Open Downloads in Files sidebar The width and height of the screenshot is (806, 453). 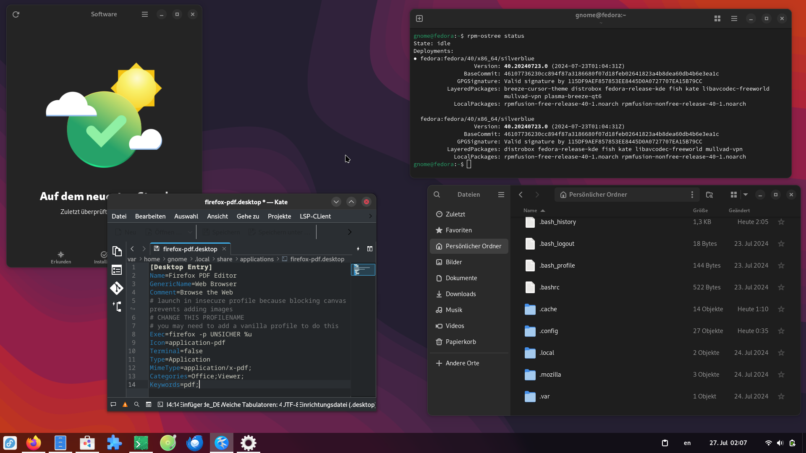(x=461, y=294)
